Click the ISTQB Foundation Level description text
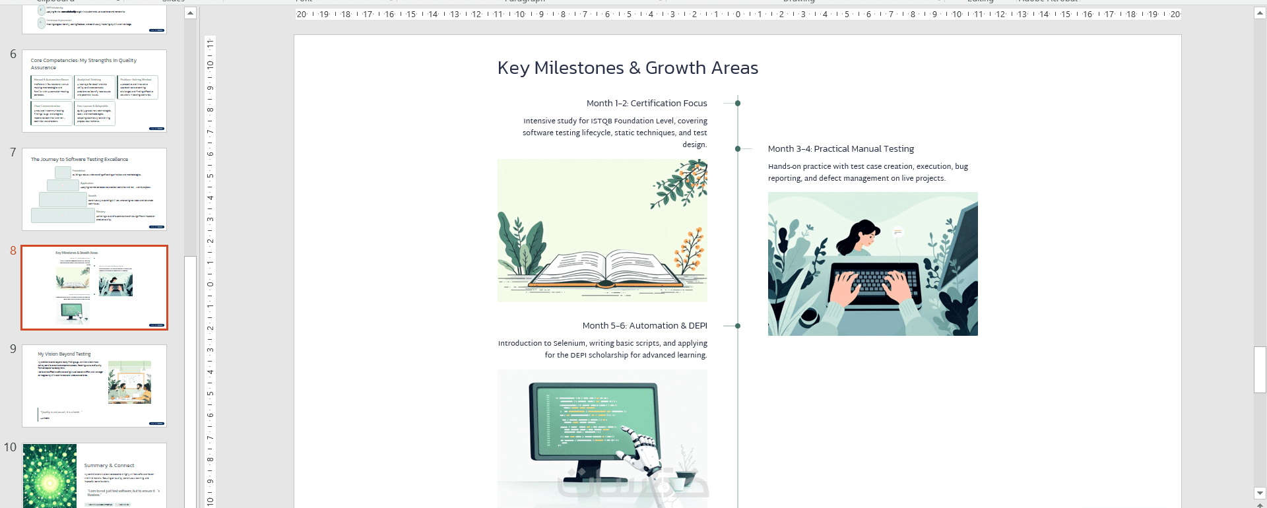 [x=615, y=133]
